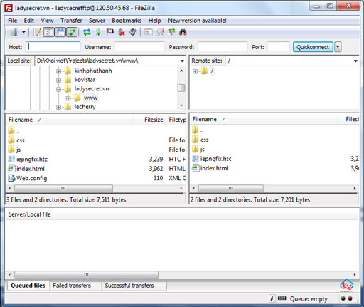364x307 pixels.
Task: Select remote iepngfix.htc file
Action: 215,159
